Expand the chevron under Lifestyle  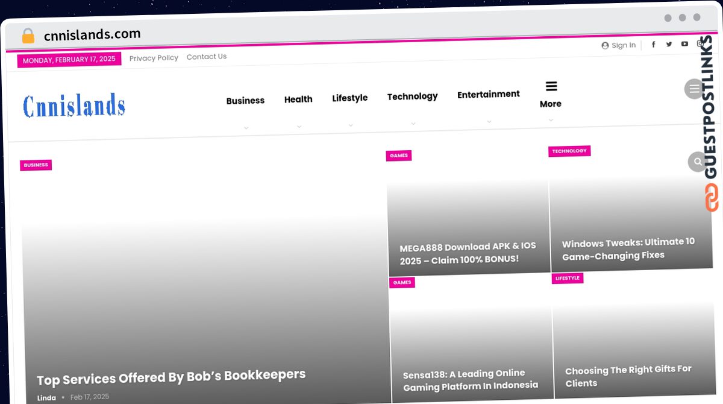pyautogui.click(x=351, y=125)
